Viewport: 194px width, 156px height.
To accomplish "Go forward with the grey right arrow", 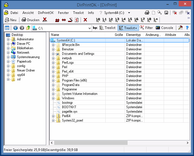I will click(x=22, y=28).
